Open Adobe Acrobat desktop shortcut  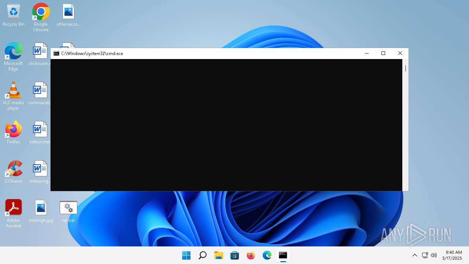click(x=14, y=214)
